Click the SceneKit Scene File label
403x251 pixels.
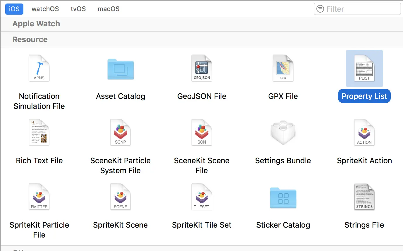tap(202, 166)
